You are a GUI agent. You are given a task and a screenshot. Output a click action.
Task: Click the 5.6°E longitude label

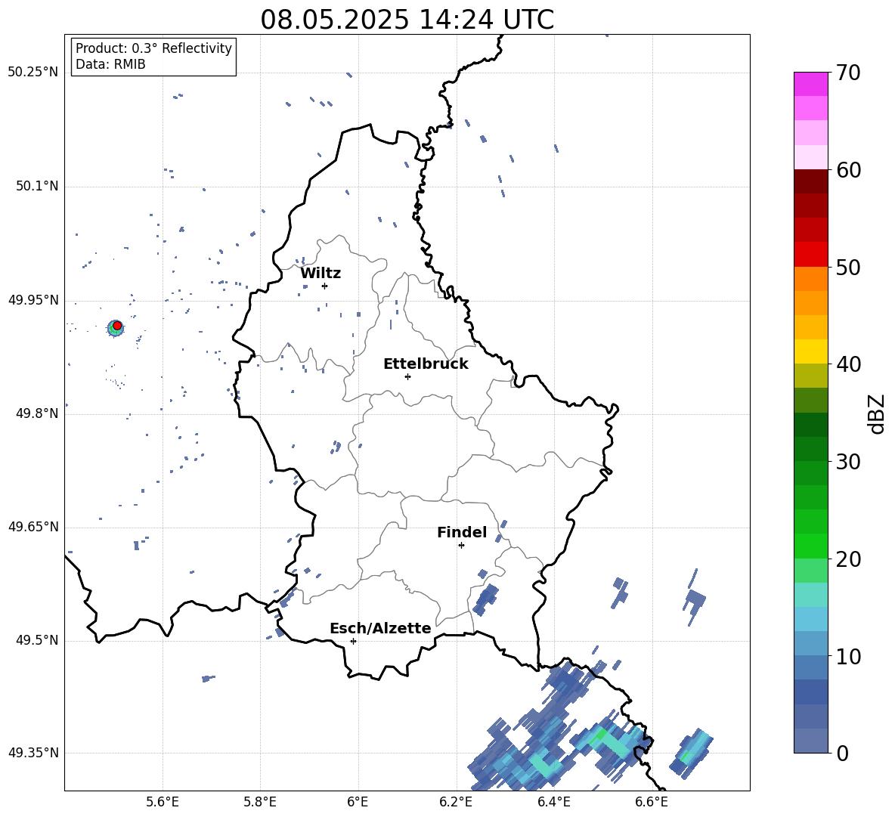163,802
